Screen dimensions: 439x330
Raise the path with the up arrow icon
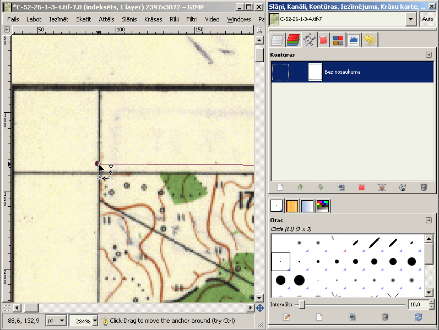(x=300, y=187)
